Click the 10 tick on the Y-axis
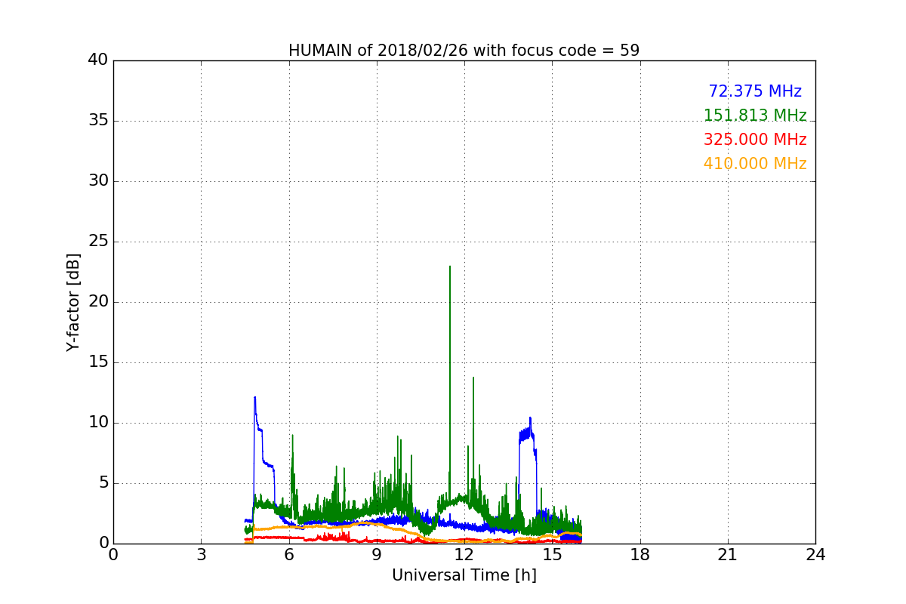Image resolution: width=906 pixels, height=604 pixels. coord(98,423)
